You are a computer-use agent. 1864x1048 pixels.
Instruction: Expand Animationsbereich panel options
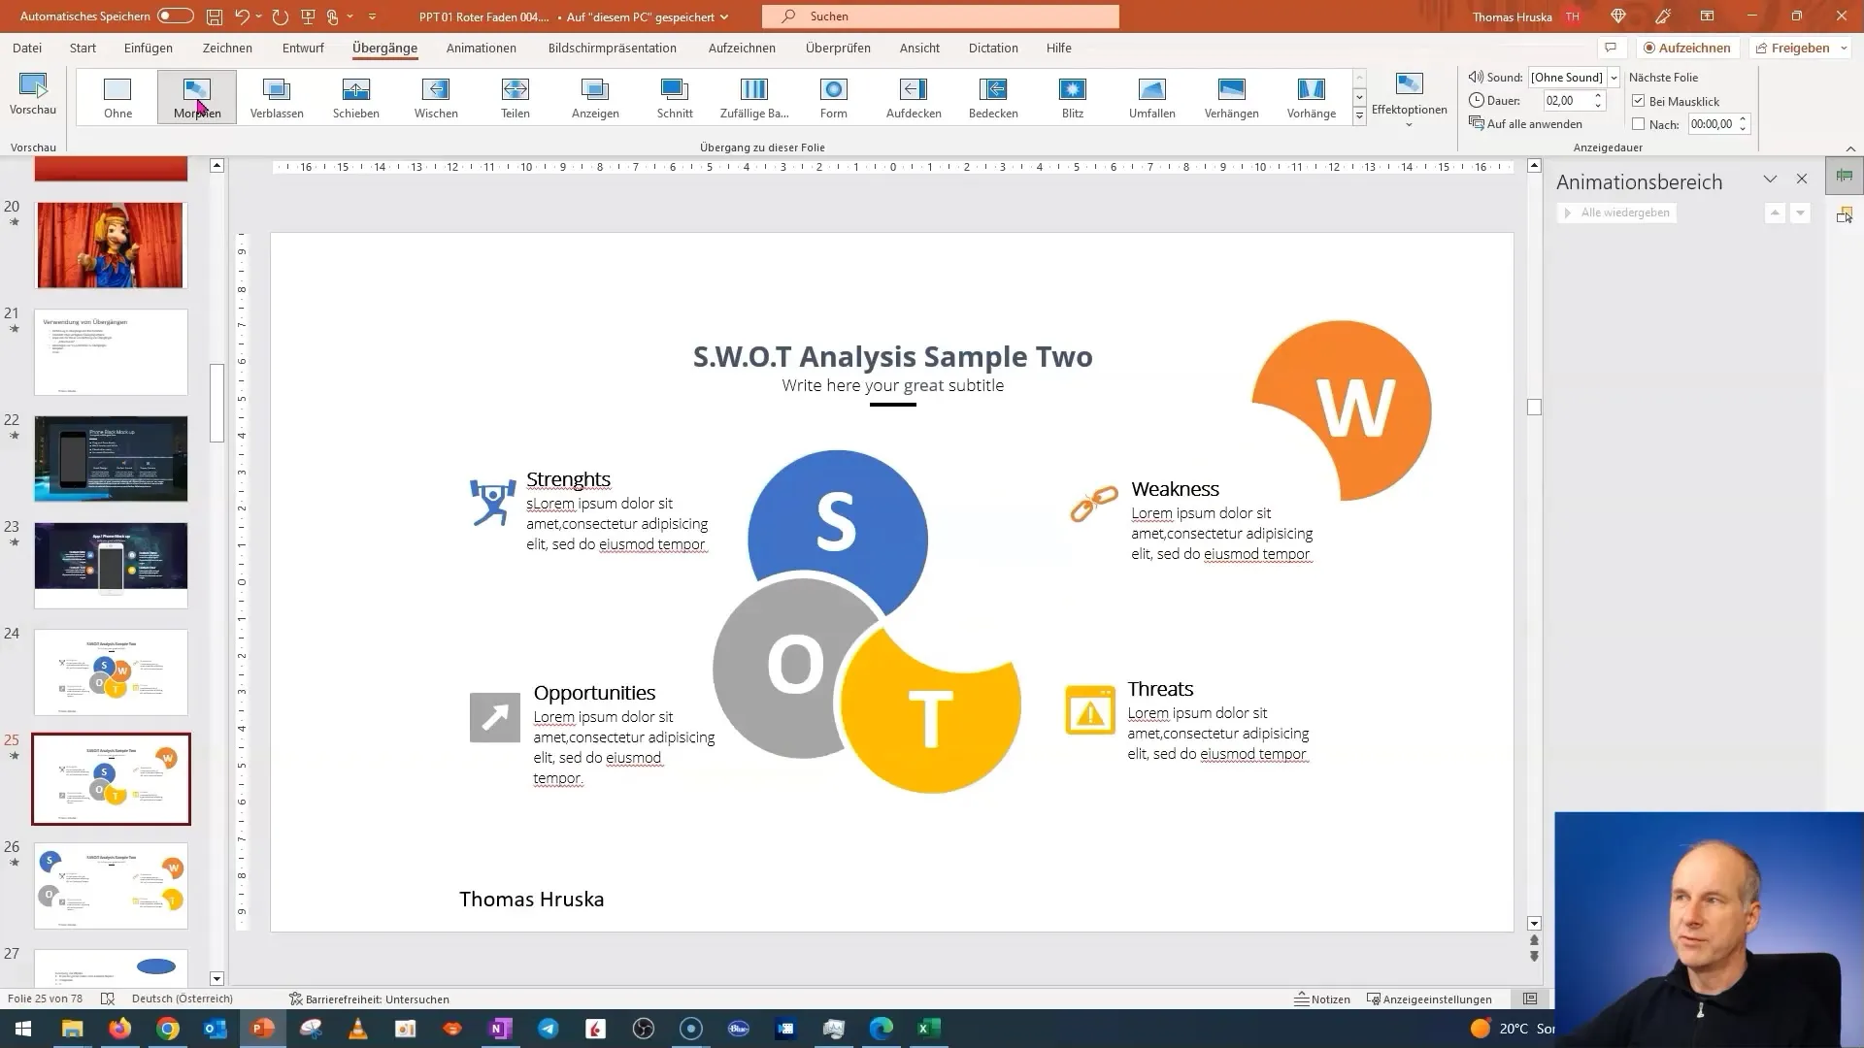pos(1771,180)
